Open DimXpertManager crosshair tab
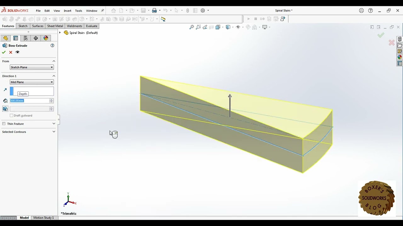The height and width of the screenshot is (226, 403). pyautogui.click(x=36, y=38)
